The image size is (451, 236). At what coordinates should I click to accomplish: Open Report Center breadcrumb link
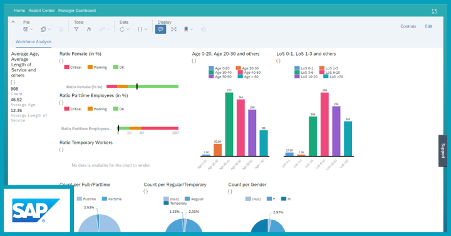coord(41,11)
